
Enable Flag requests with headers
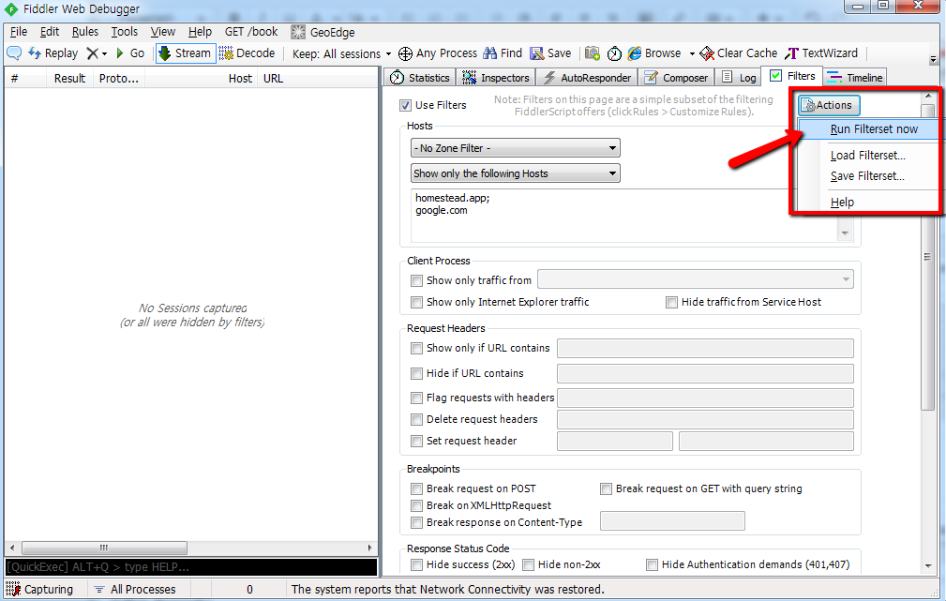pyautogui.click(x=416, y=398)
